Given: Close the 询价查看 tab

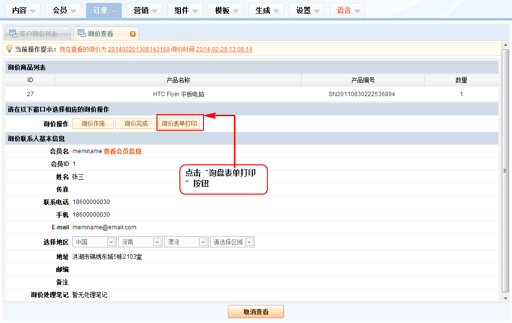Looking at the screenshot, I should pyautogui.click(x=133, y=34).
